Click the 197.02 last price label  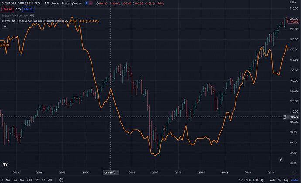coord(294,22)
